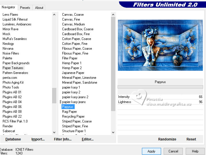Click the category list scrollbar thumb
Viewport: 206px width, 155px height.
tap(54, 96)
